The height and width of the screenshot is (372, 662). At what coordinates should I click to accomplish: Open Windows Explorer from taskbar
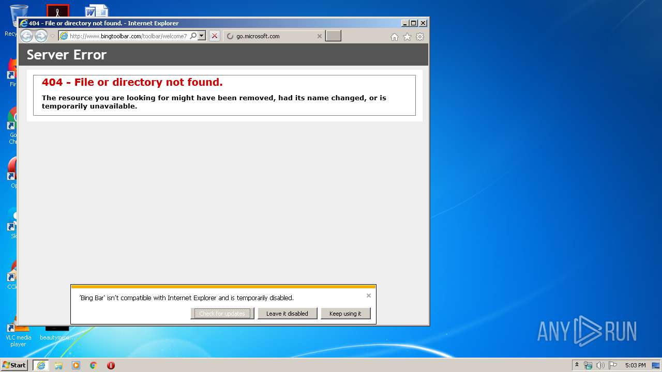click(58, 365)
